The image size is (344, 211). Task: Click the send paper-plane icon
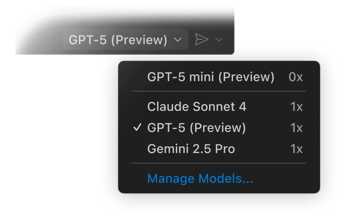click(x=202, y=40)
